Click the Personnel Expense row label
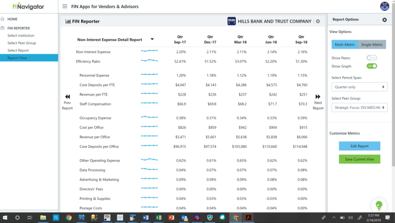This screenshot has height=223, width=395. click(x=94, y=76)
